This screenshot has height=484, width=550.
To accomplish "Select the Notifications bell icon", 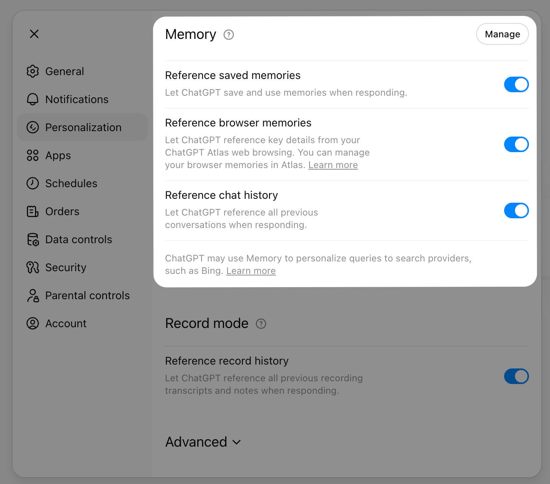I will click(33, 99).
